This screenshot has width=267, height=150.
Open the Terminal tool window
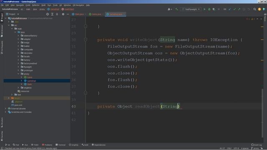click(x=60, y=145)
